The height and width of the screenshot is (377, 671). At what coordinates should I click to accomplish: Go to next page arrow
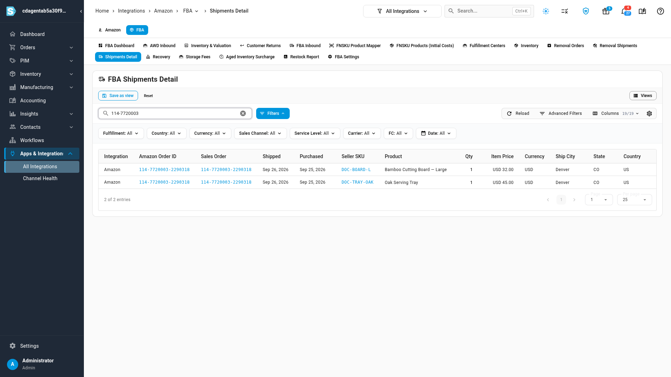[574, 200]
